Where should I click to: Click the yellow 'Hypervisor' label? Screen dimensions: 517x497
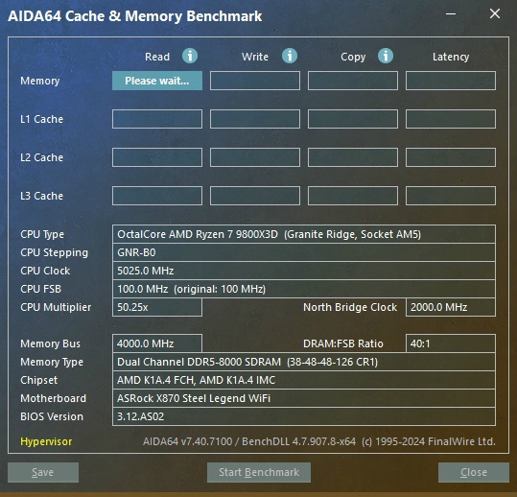point(46,441)
